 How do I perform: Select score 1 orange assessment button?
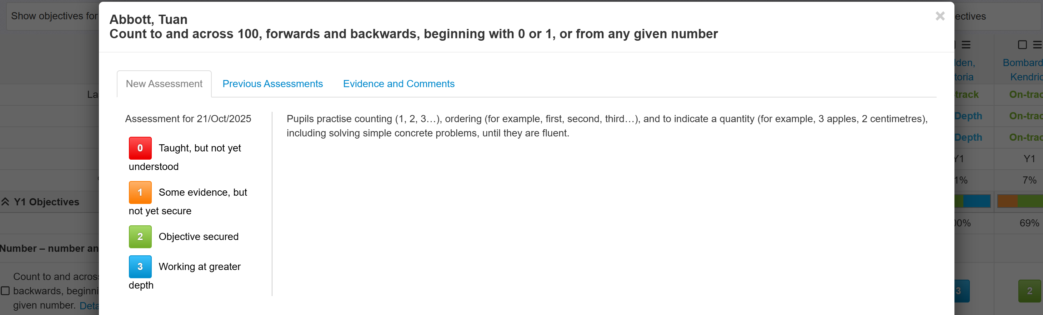(x=140, y=192)
